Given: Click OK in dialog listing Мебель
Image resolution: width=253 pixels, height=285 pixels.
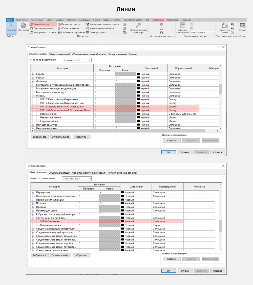Looking at the screenshot, I should pos(168,152).
